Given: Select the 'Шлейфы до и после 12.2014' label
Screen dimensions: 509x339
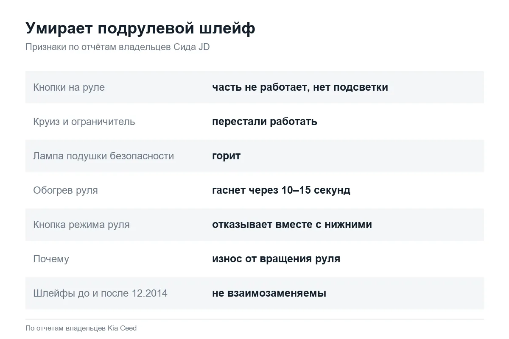Looking at the screenshot, I should click(x=100, y=293).
